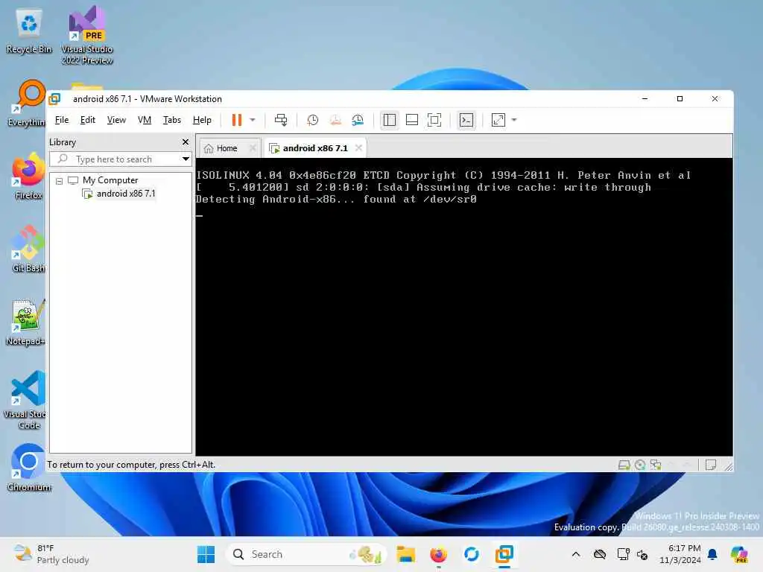
Task: Open File Explorer from the taskbar
Action: (406, 554)
